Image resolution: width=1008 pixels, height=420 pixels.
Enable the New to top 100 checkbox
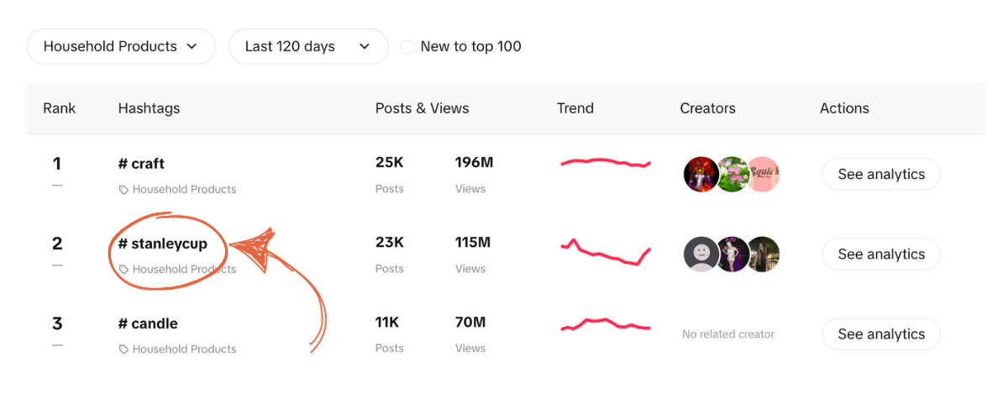407,47
